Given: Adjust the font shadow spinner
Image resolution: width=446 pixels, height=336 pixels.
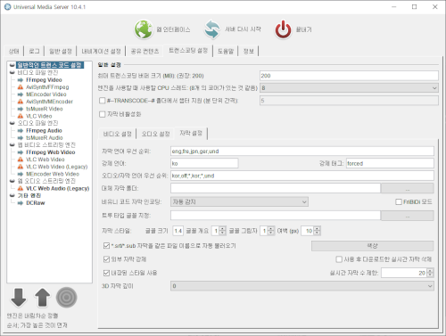Looking at the screenshot, I should (270, 231).
